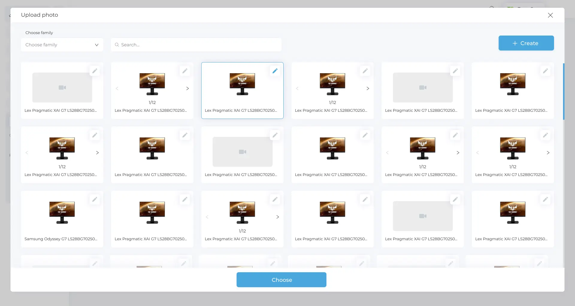Click the edit pencil on the third-row video placeholder card
575x306 pixels.
point(455,200)
